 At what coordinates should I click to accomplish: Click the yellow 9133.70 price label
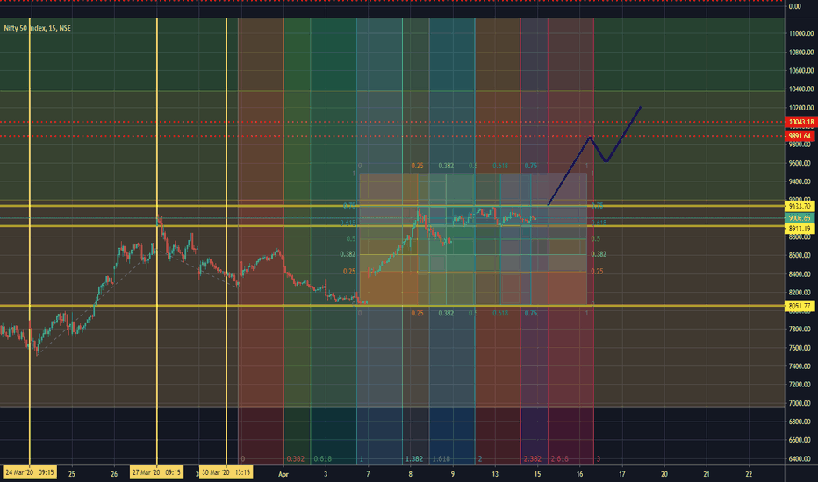800,206
